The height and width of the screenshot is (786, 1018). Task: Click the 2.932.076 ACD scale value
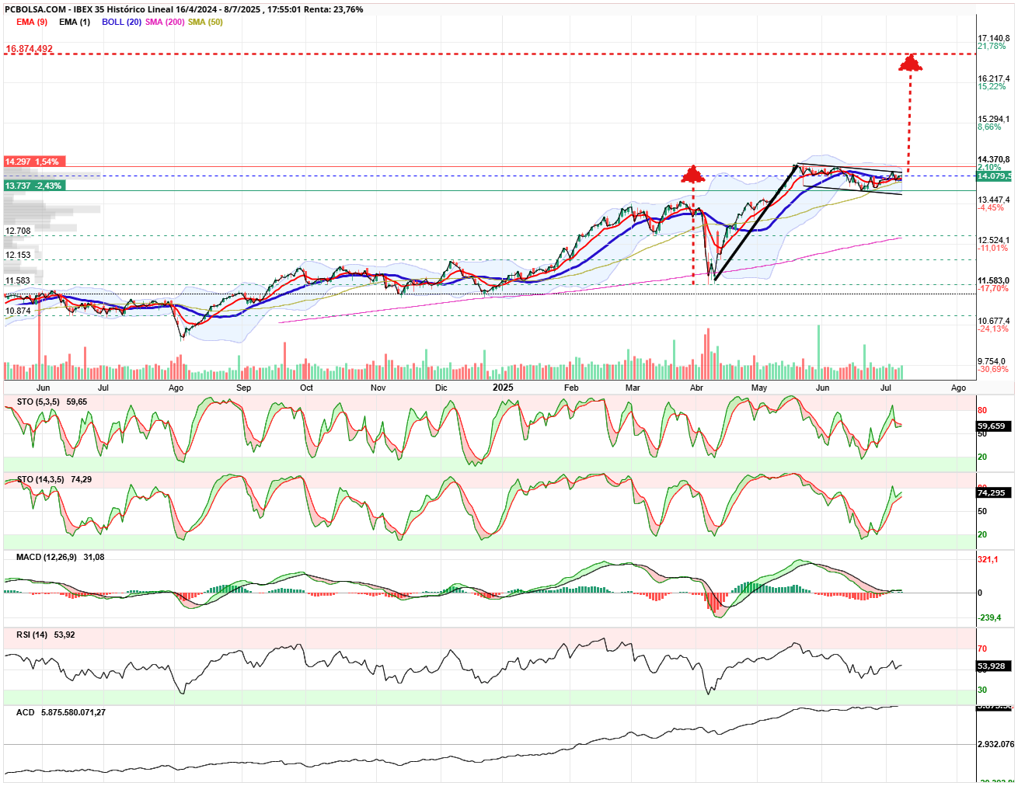(995, 744)
